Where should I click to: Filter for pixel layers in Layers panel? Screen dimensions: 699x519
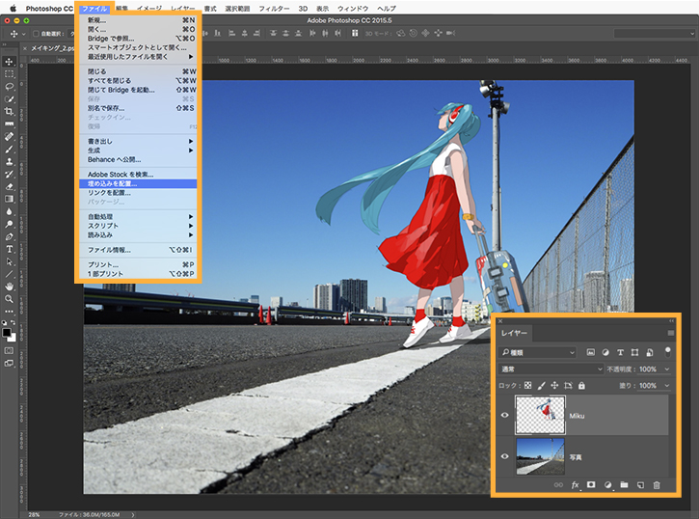[x=591, y=352]
